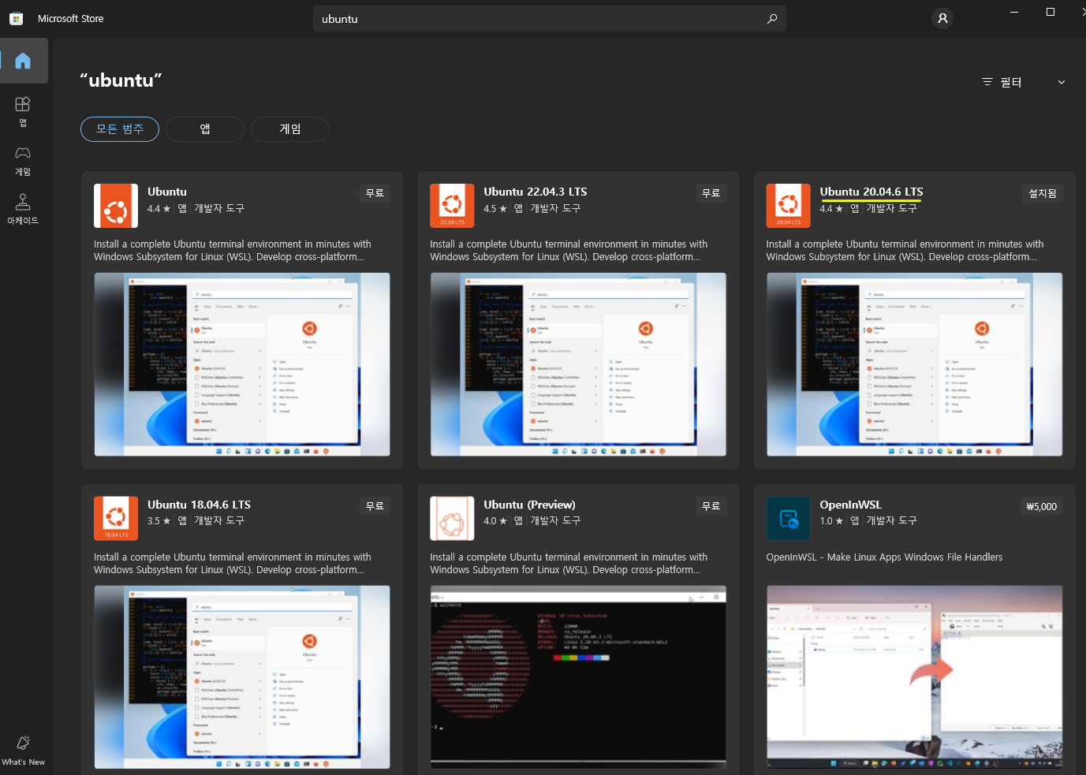The width and height of the screenshot is (1086, 775).
Task: Click the 4.0 ★ rating text
Action: point(495,521)
